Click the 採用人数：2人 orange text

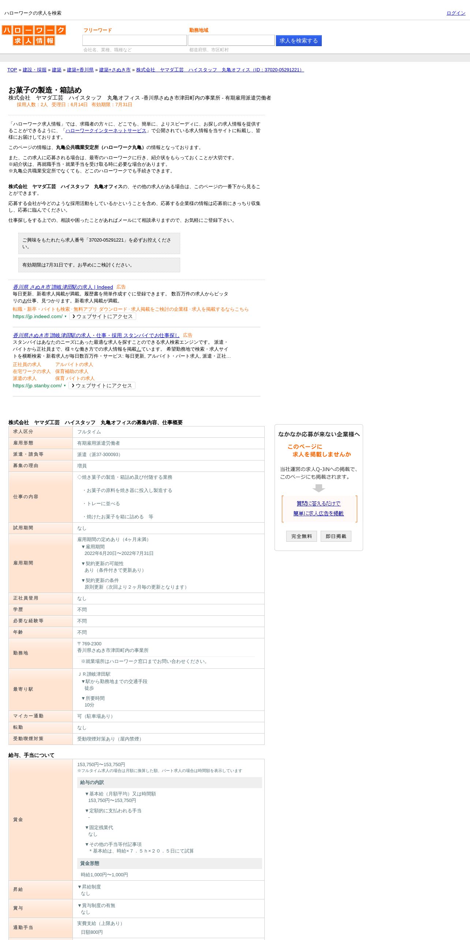32,105
